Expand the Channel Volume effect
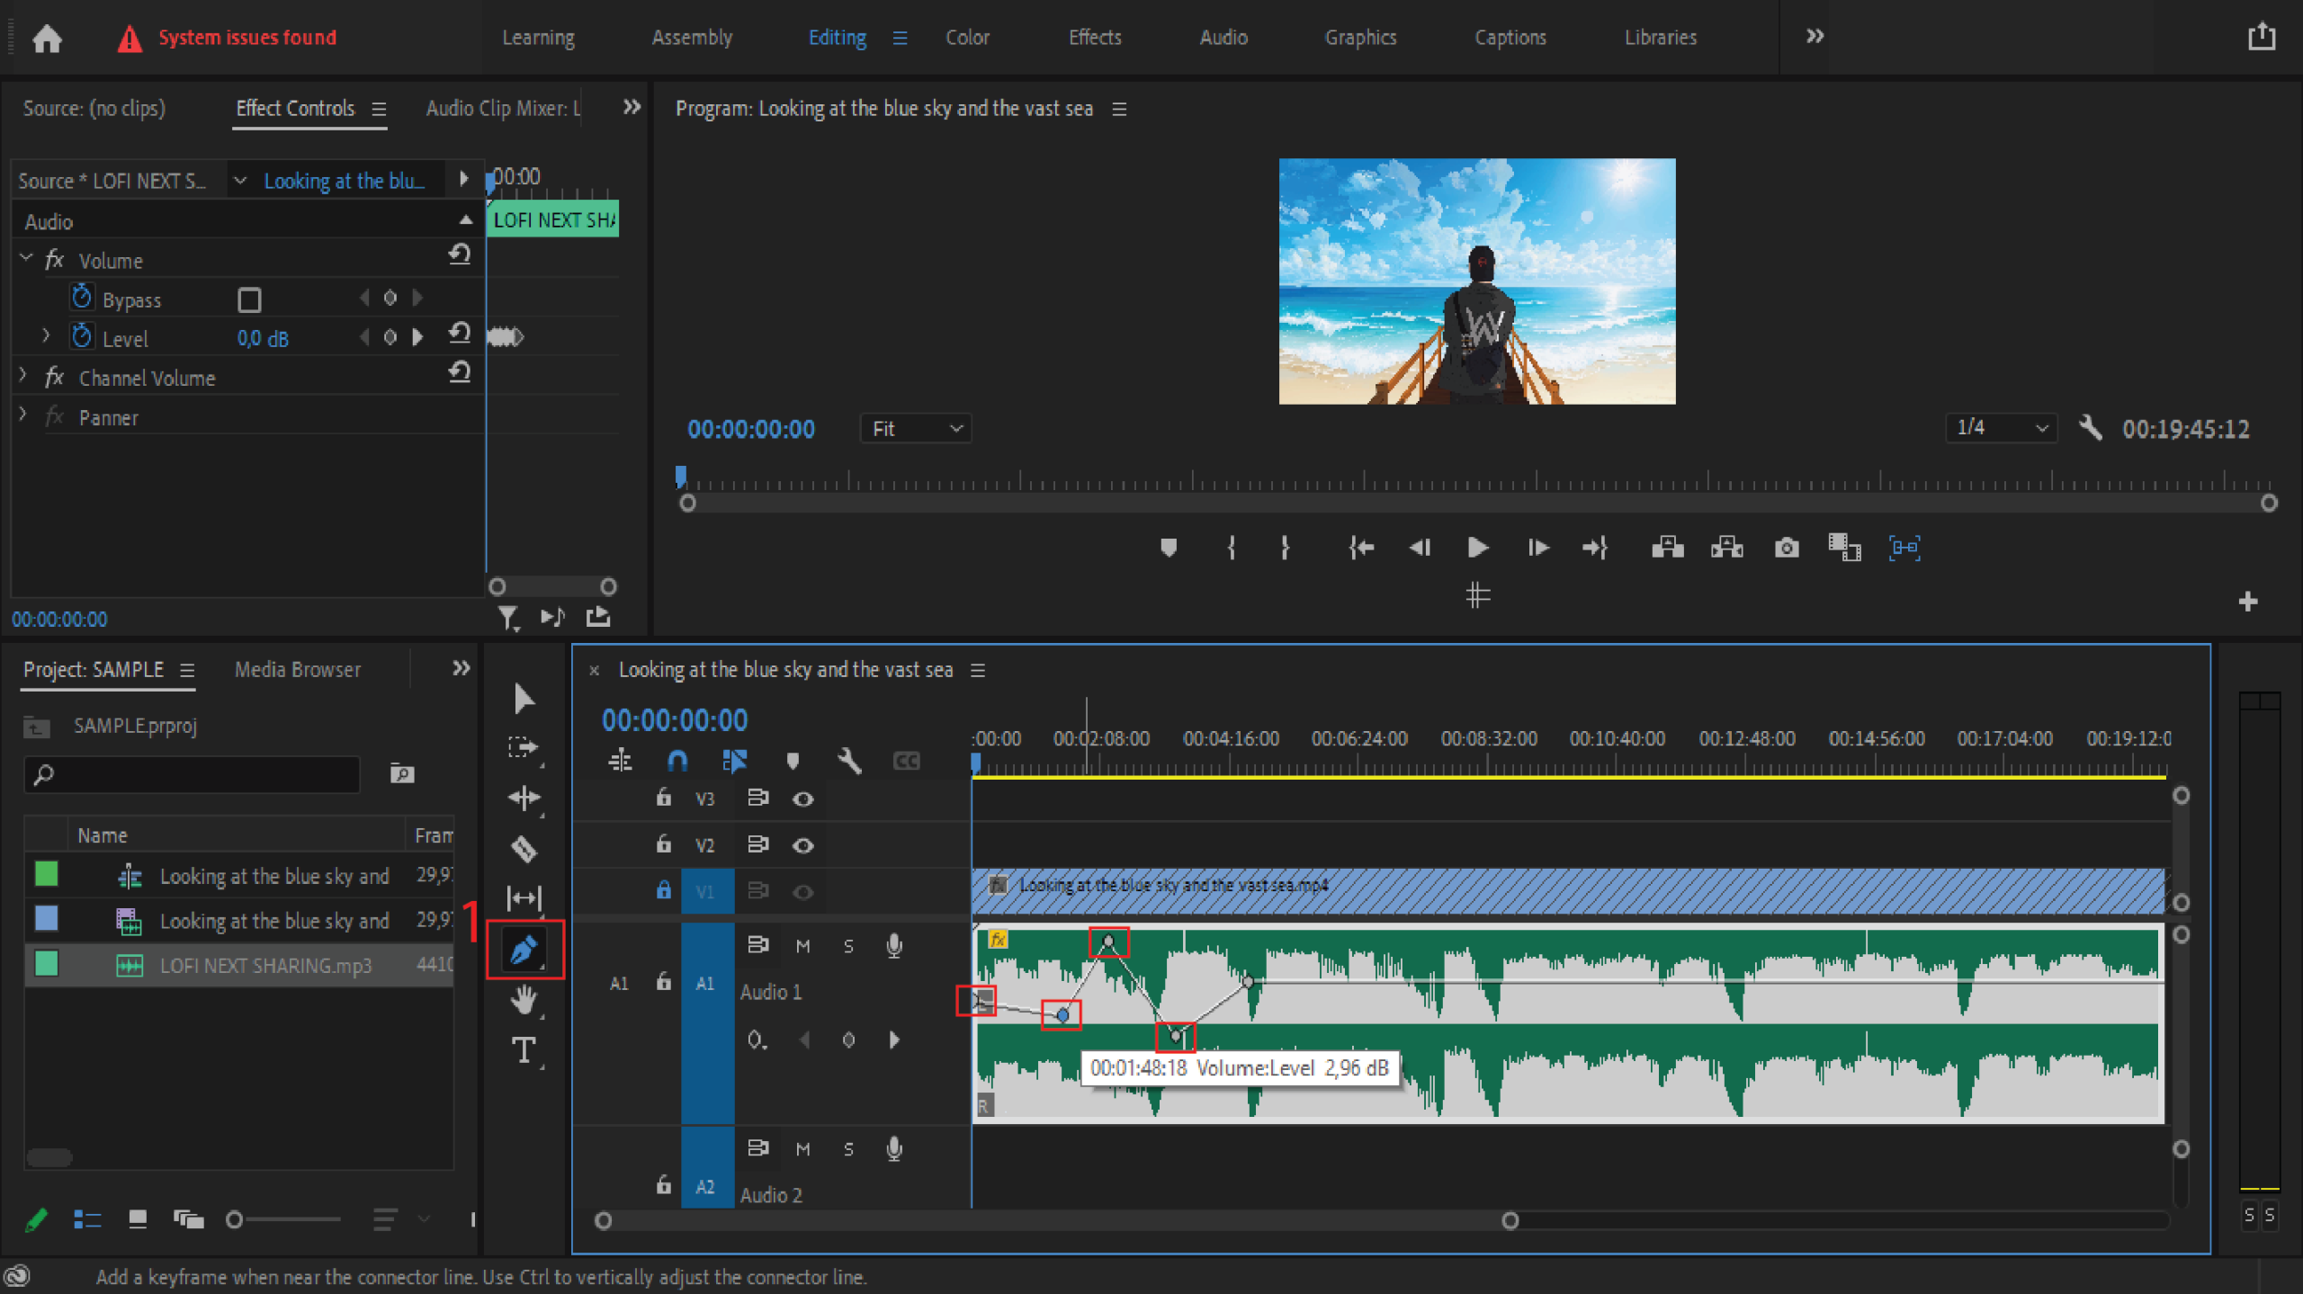This screenshot has height=1294, width=2303. point(23,377)
